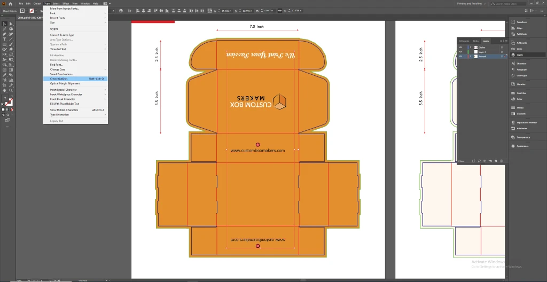Screen dimensions: 547x282
Task: Hide the Dieline layer via eye icon
Action: [460, 48]
